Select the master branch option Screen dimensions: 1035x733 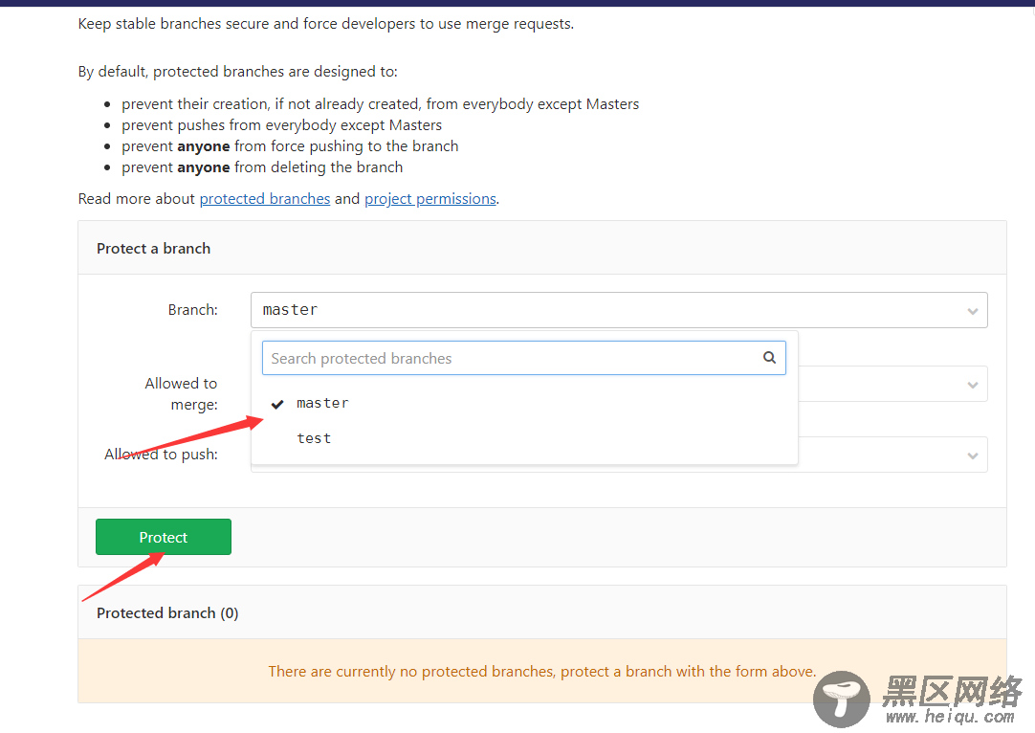(524, 403)
